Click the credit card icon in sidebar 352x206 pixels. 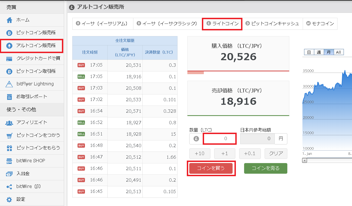9,59
